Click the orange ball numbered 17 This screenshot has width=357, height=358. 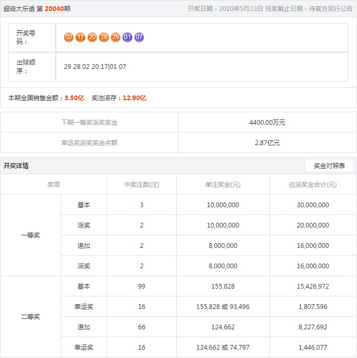click(80, 37)
